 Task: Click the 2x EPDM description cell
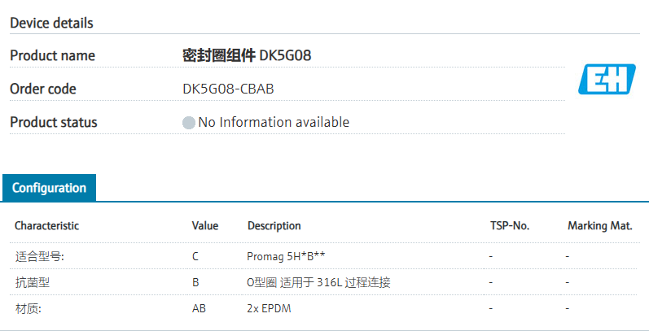pyautogui.click(x=269, y=309)
